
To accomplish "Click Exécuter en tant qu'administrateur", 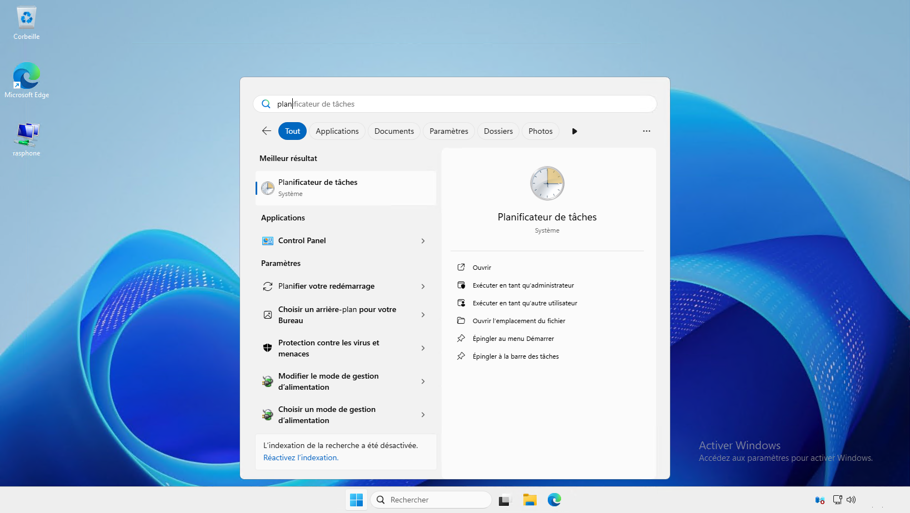I will pos(523,285).
